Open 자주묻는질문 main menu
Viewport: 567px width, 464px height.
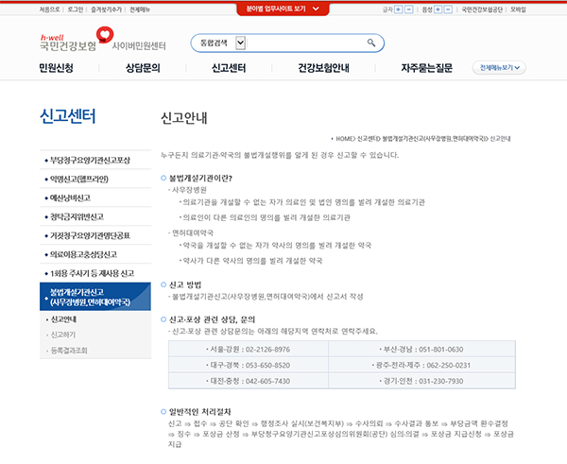[427, 68]
